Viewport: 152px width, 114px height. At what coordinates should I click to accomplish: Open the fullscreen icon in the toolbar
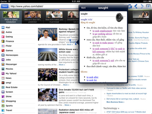[148, 6]
